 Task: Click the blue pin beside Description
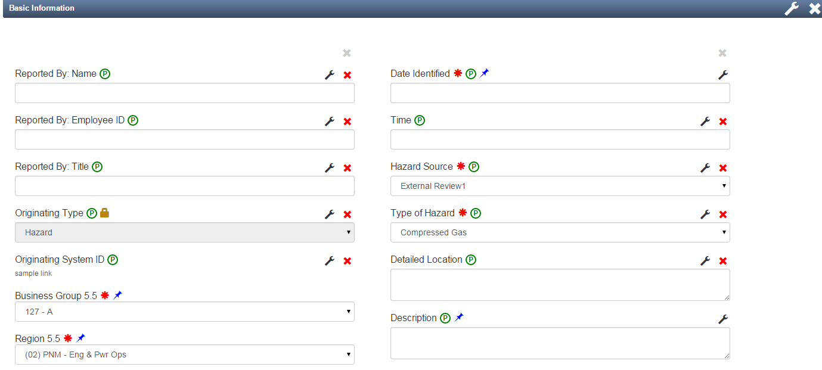459,318
